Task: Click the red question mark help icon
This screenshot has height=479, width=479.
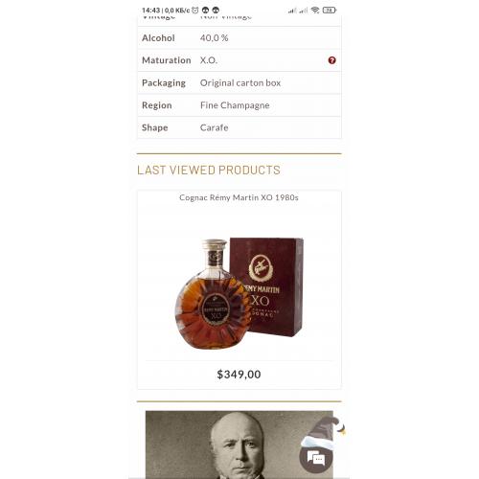Action: (x=331, y=60)
